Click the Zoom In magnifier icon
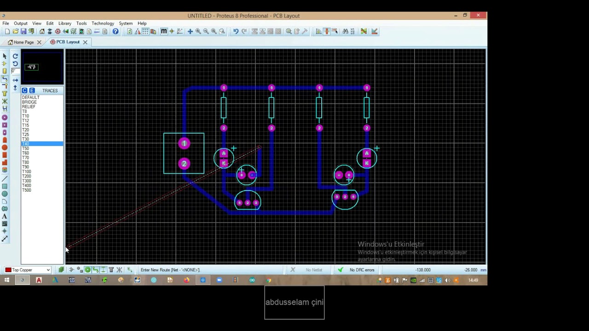589x331 pixels. 198,31
